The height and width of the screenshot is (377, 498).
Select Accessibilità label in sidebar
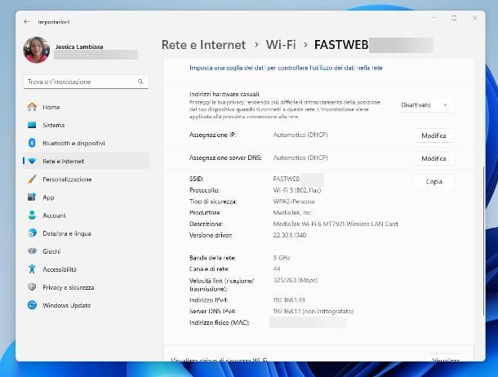click(x=60, y=269)
